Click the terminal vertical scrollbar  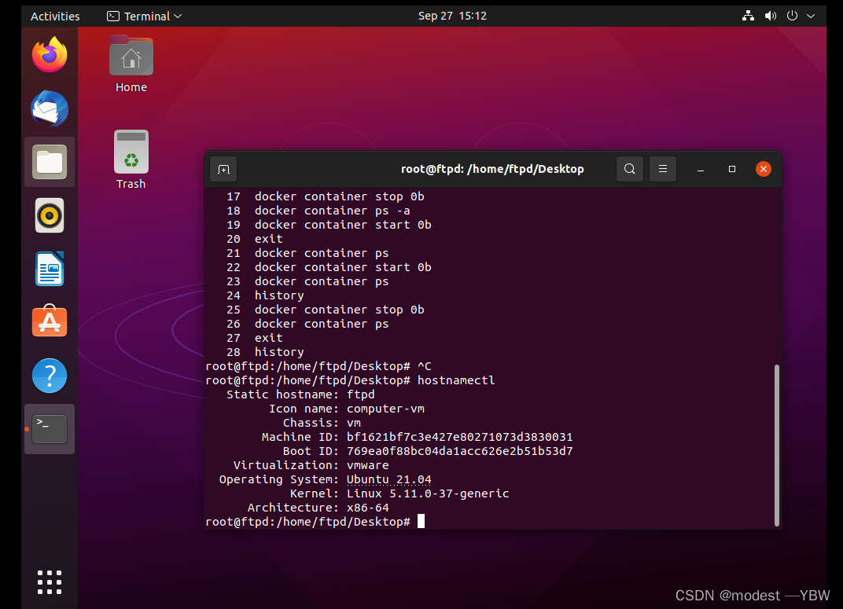(776, 446)
